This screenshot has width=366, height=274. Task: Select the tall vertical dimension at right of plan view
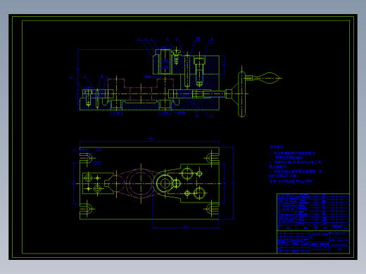point(233,183)
